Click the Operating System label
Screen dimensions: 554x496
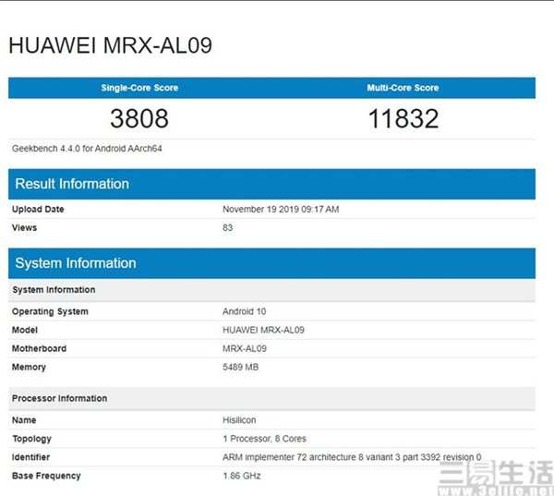coord(50,312)
